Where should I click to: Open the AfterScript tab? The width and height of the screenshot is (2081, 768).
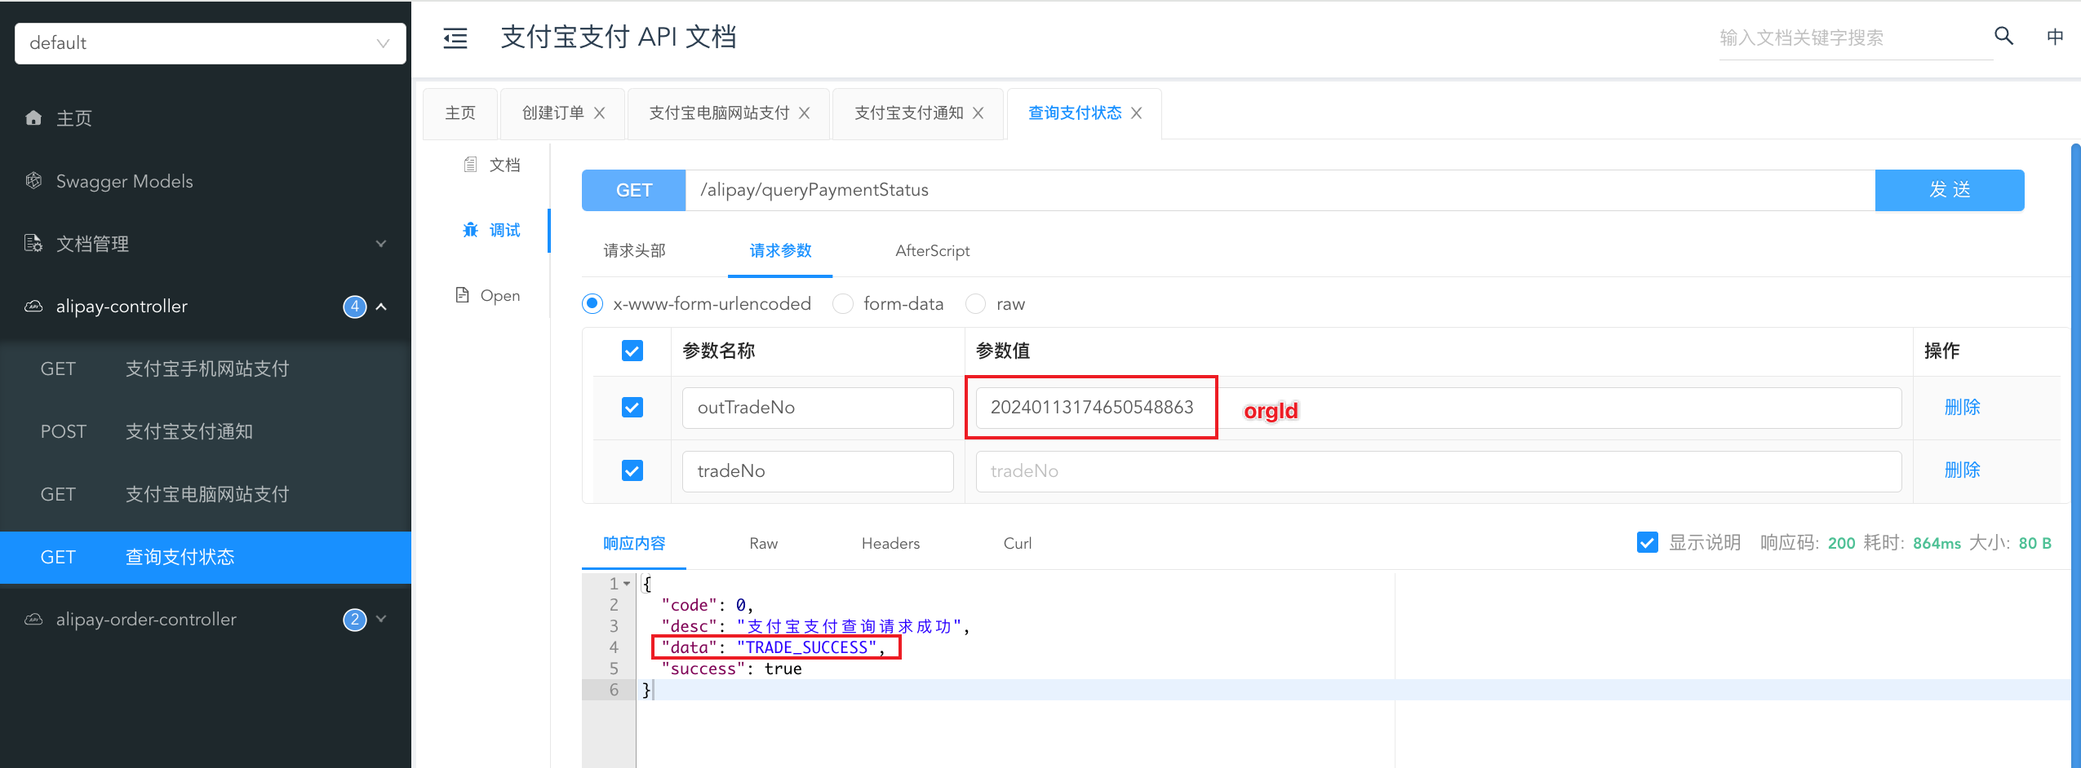(x=932, y=251)
